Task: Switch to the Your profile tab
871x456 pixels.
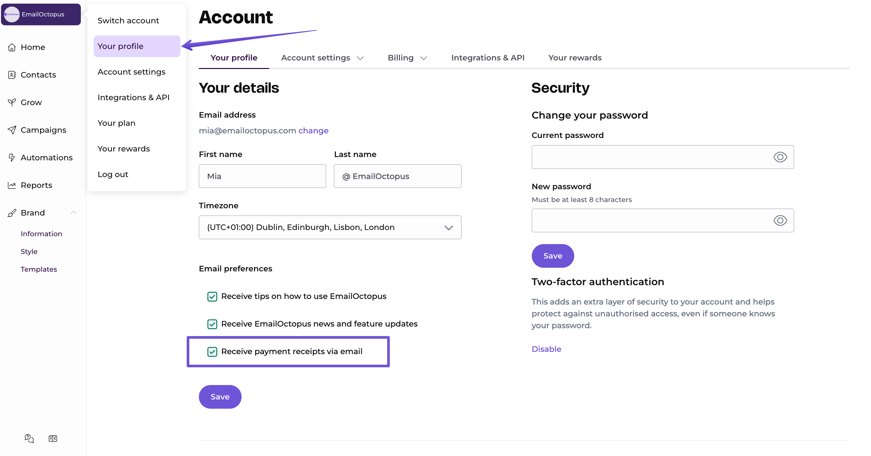Action: (234, 58)
